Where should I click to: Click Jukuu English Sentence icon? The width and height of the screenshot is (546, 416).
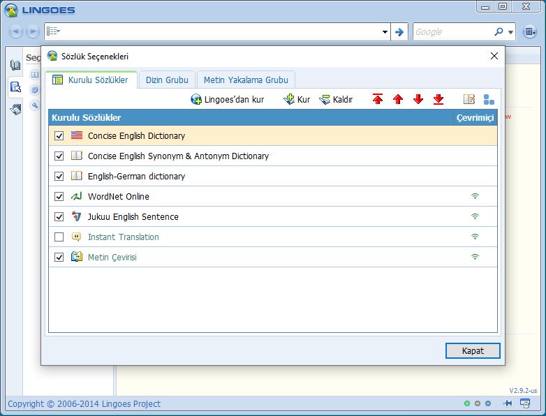(x=77, y=216)
